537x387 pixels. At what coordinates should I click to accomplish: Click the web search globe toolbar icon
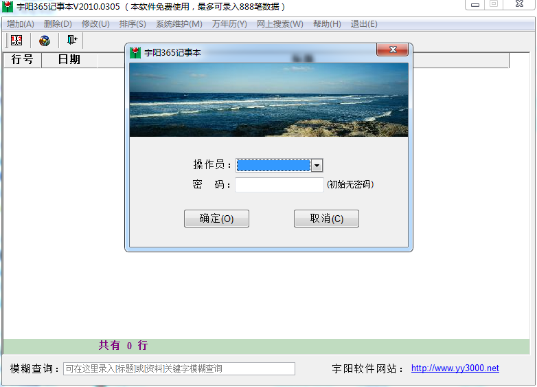coord(45,41)
